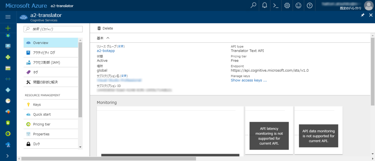Click the Cognitive Services brain icon
Viewport: 375px width, 161px height.
point(23,17)
